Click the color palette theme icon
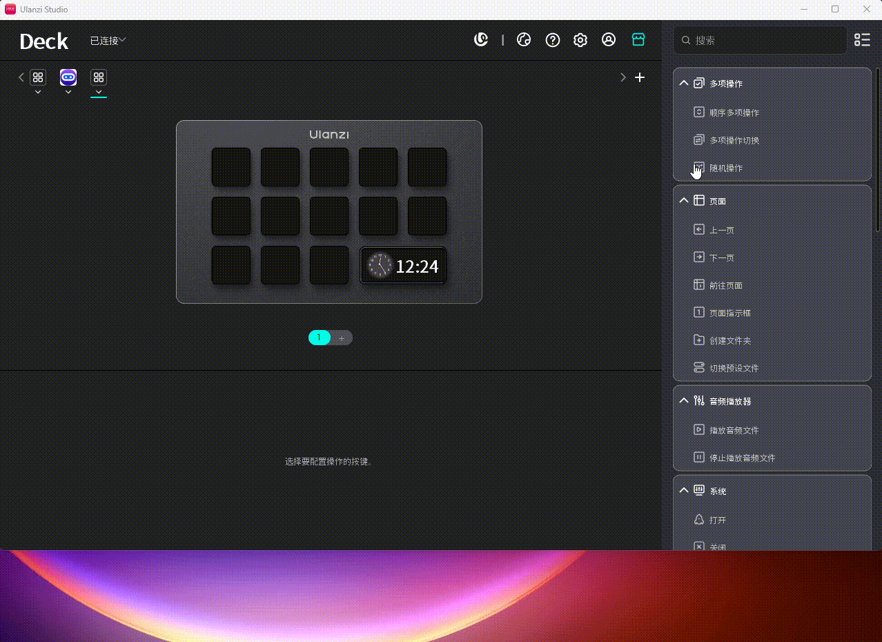This screenshot has height=642, width=882. tap(524, 40)
